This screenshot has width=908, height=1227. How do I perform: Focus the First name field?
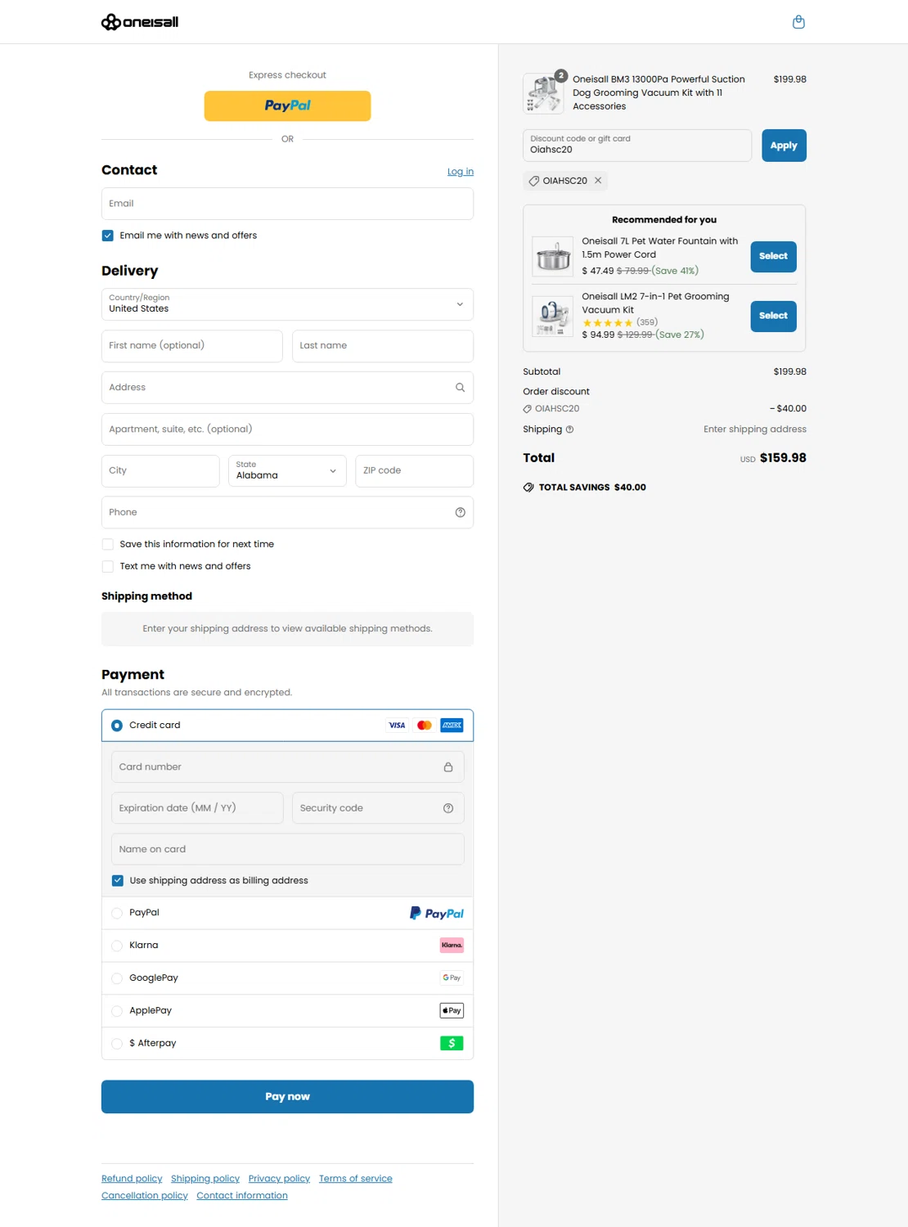pos(192,346)
